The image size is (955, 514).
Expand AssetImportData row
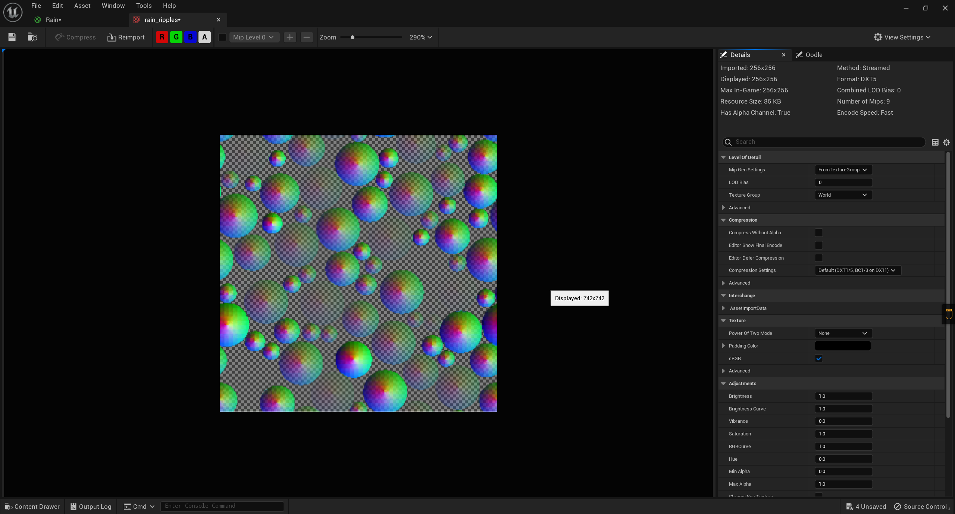(x=723, y=308)
